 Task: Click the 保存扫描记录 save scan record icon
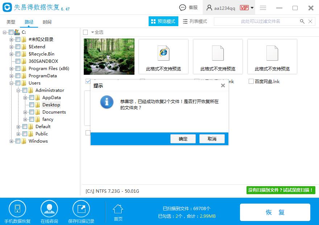[x=81, y=209]
